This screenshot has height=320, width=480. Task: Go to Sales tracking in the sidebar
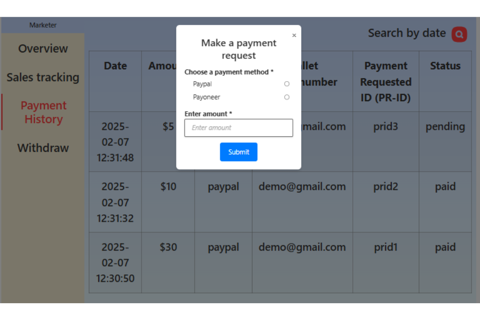pyautogui.click(x=43, y=77)
